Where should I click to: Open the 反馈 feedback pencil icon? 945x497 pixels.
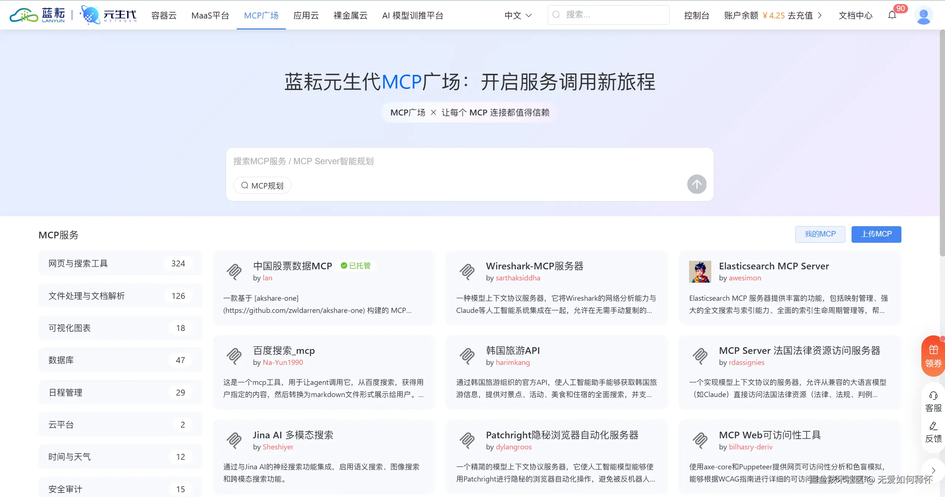pos(933,426)
